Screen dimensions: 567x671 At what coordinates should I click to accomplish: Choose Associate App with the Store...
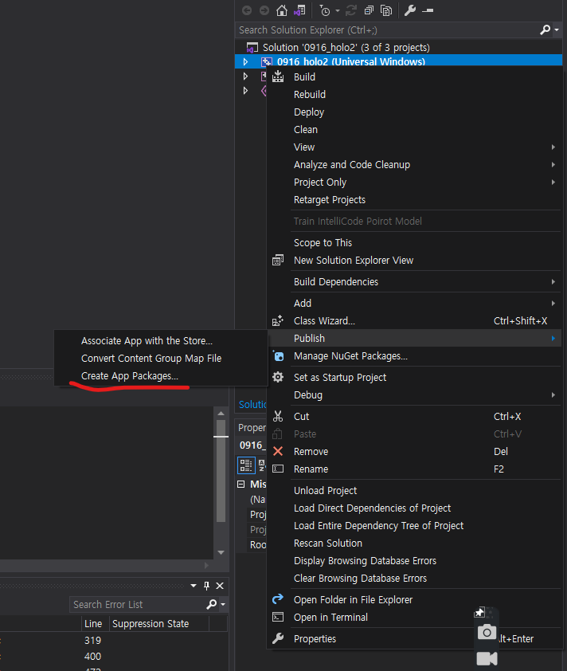click(147, 340)
